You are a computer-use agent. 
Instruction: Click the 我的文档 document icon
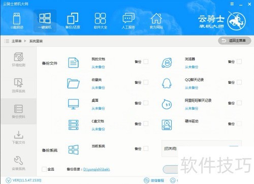click(x=73, y=63)
